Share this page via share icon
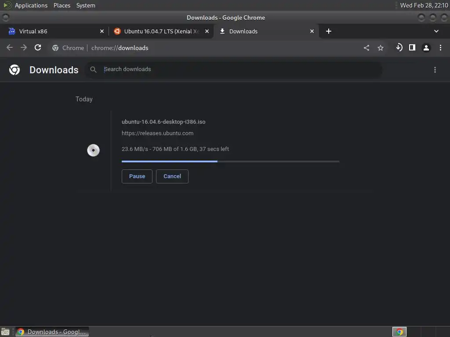The height and width of the screenshot is (337, 450). (x=367, y=48)
